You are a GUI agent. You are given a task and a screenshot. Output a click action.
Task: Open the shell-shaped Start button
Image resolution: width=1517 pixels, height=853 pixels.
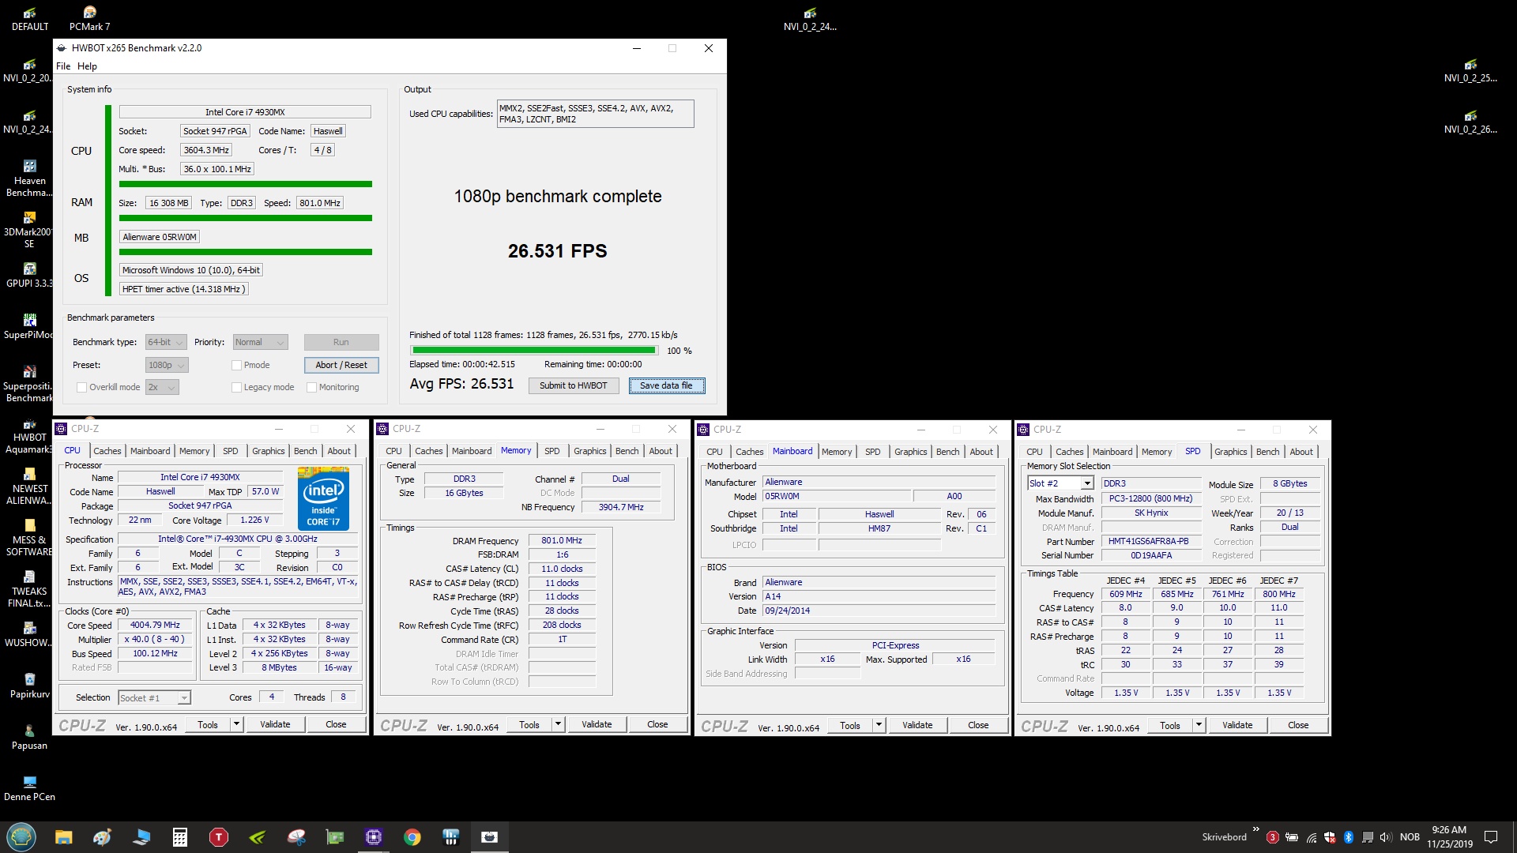pyautogui.click(x=21, y=836)
